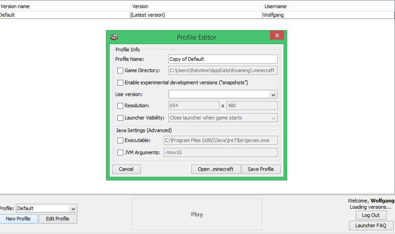Open the Launcher Visibility dropdown
This screenshot has height=234, width=395.
pos(223,118)
